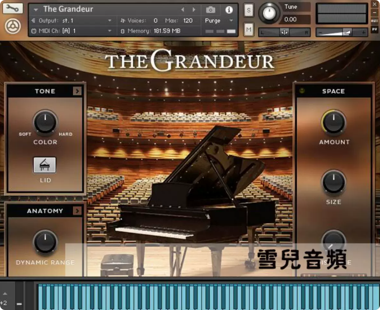Minimize the instrument view with minus button
The image size is (380, 310).
[x=374, y=13]
